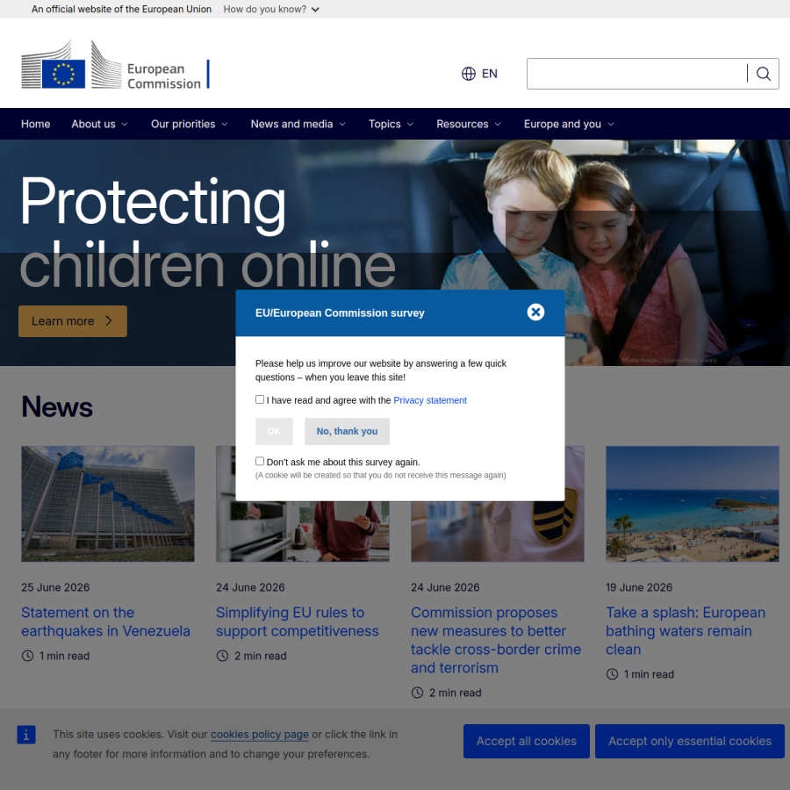
Task: Click the European Commission logo
Action: click(115, 65)
